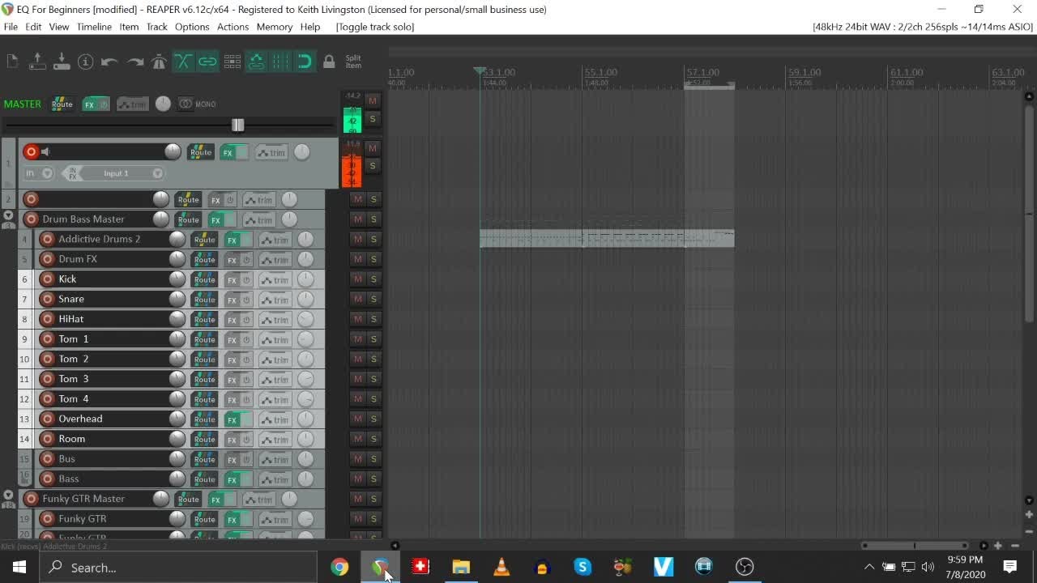Click the Save Project toolbar icon
This screenshot has width=1037, height=583.
[x=62, y=62]
